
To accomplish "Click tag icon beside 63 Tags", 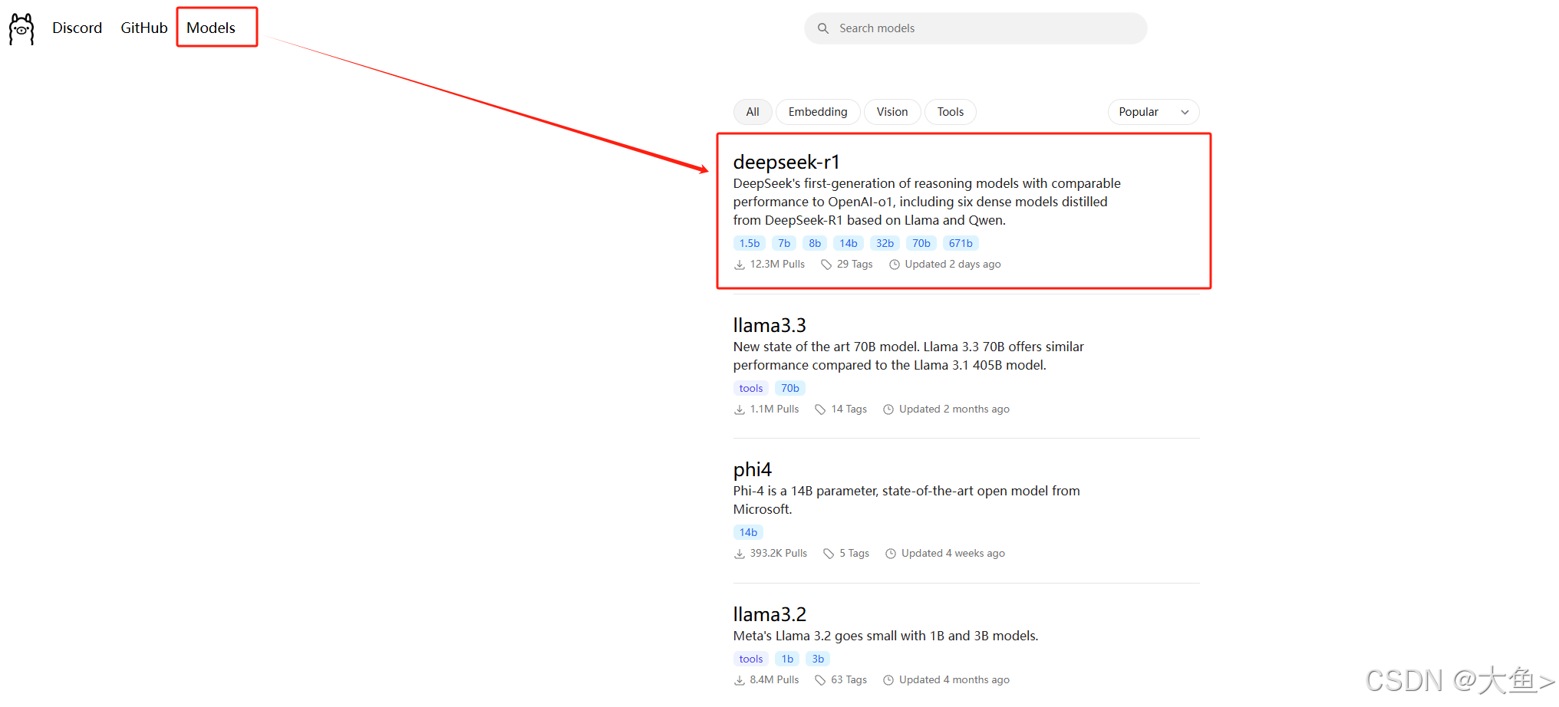I will click(820, 680).
